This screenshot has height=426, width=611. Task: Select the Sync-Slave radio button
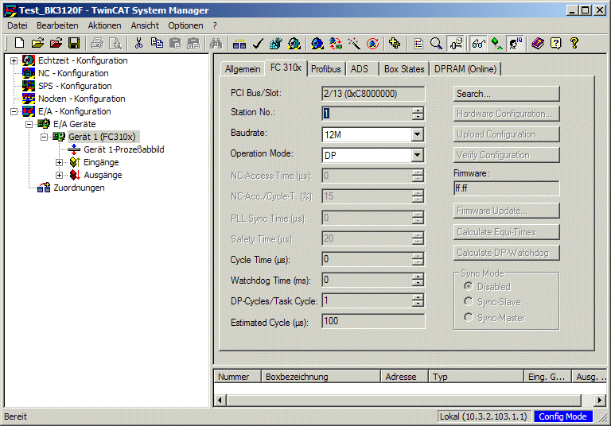(469, 302)
